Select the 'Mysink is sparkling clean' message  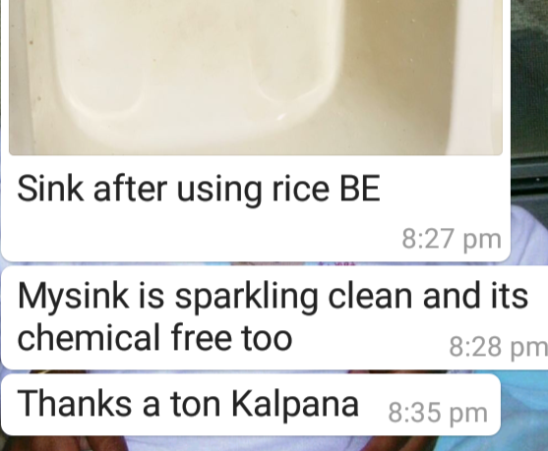pos(273,317)
